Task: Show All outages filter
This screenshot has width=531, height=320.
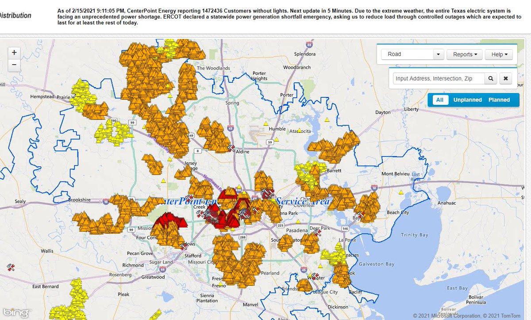Action: click(439, 100)
